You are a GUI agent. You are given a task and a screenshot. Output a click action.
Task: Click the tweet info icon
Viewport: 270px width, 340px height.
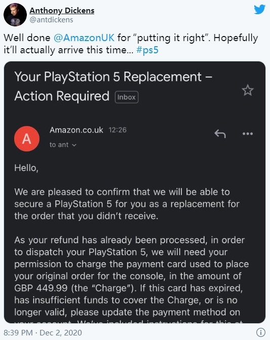pos(261,332)
